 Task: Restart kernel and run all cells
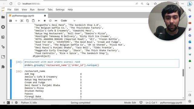click(x=56, y=21)
